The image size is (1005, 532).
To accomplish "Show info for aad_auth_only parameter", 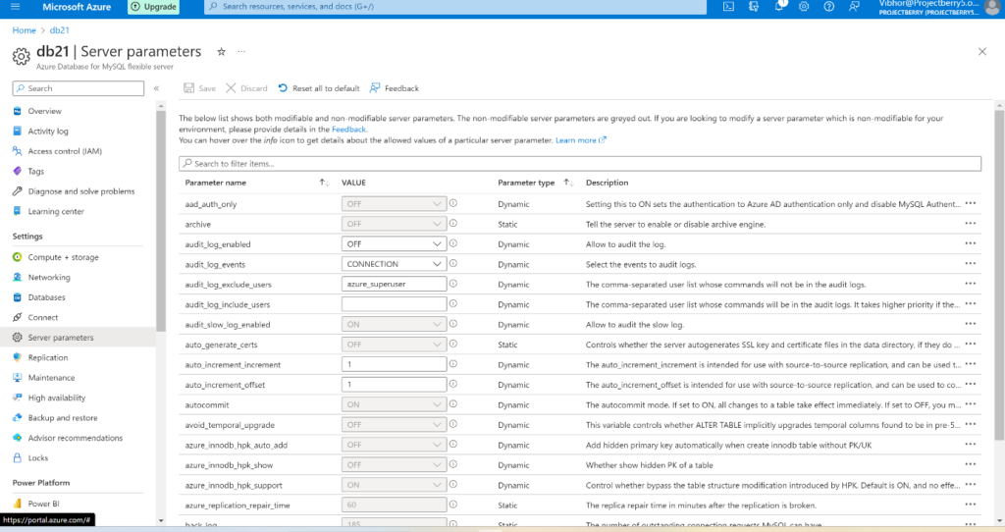I will (453, 203).
